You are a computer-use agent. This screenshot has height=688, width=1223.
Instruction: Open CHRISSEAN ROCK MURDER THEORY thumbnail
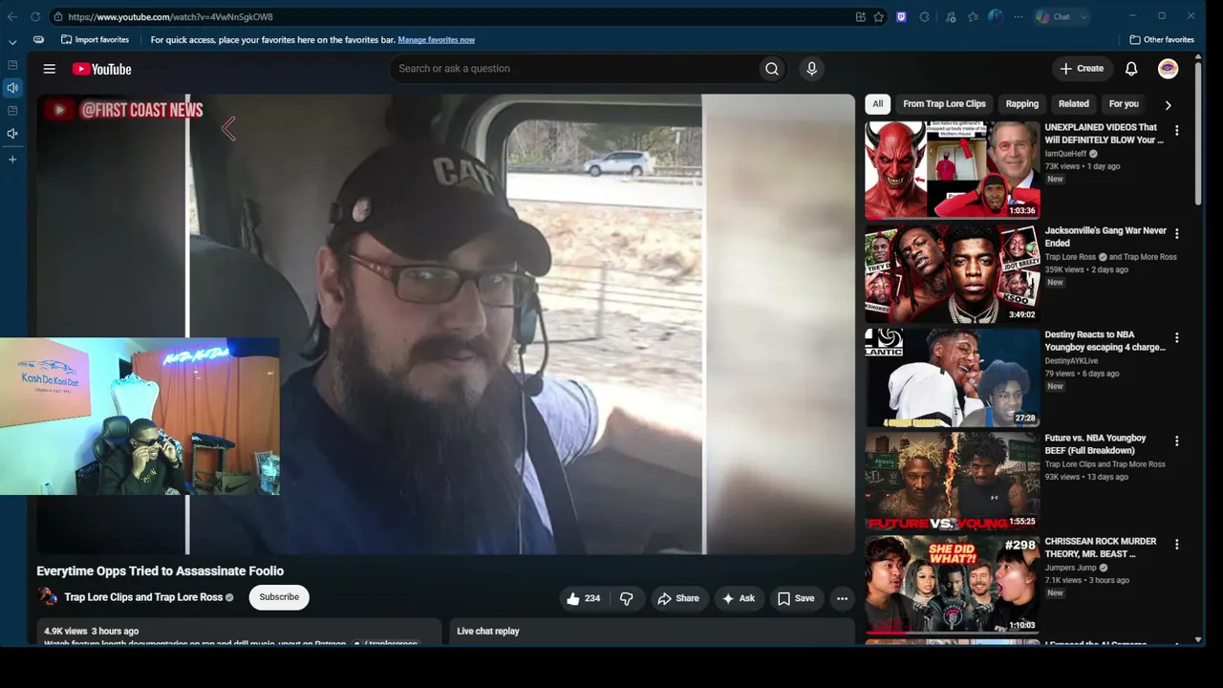[x=953, y=585]
